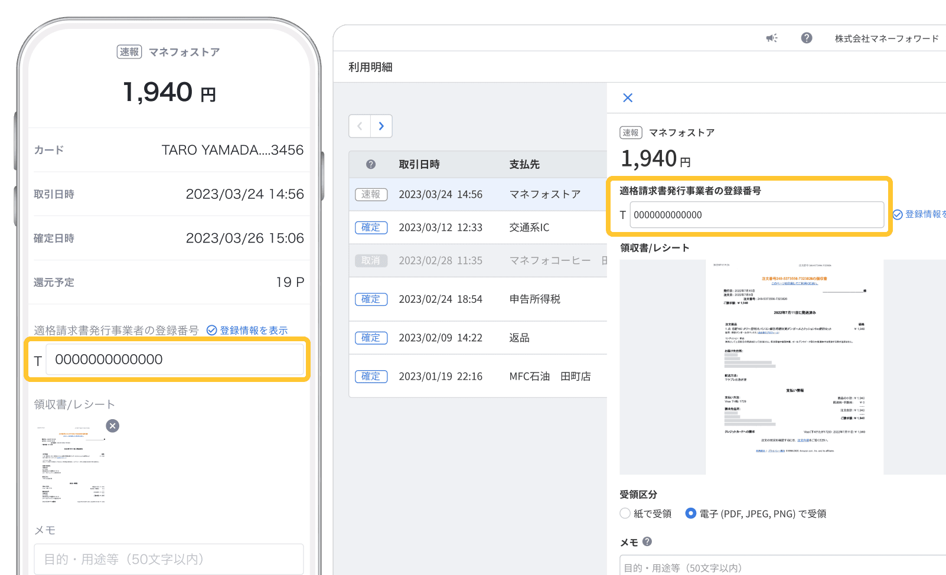Image resolution: width=946 pixels, height=575 pixels.
Task: Click the megaphone announcements icon
Action: tap(772, 38)
